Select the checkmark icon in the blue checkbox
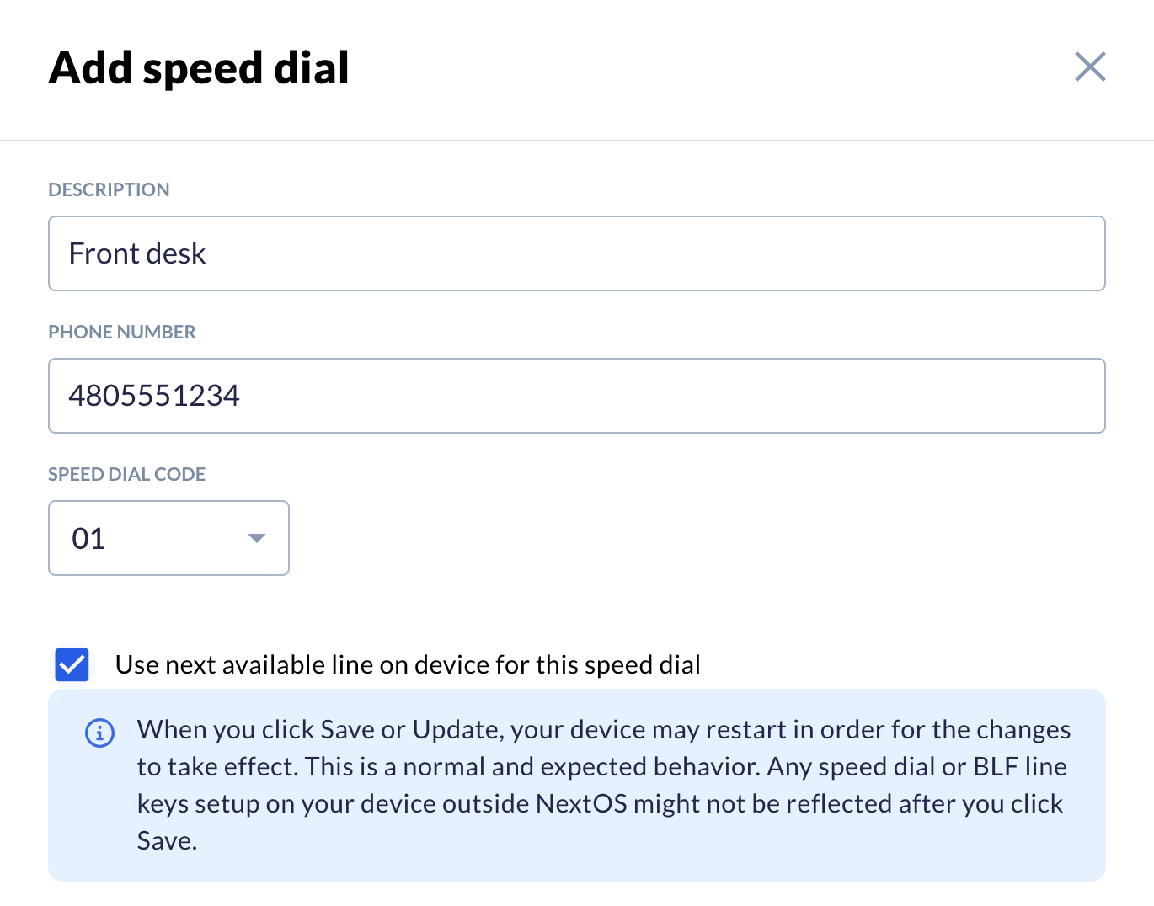Viewport: 1154px width, 906px height. pyautogui.click(x=72, y=664)
